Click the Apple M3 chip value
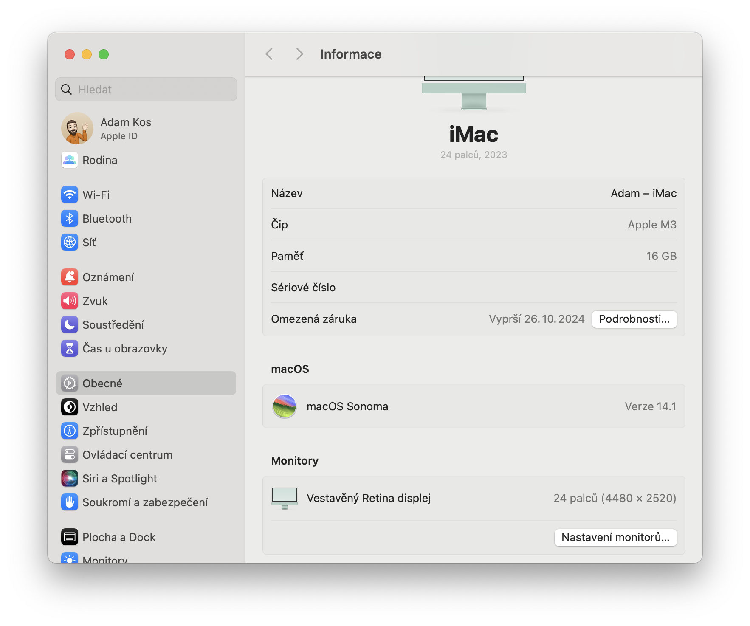 click(x=652, y=225)
